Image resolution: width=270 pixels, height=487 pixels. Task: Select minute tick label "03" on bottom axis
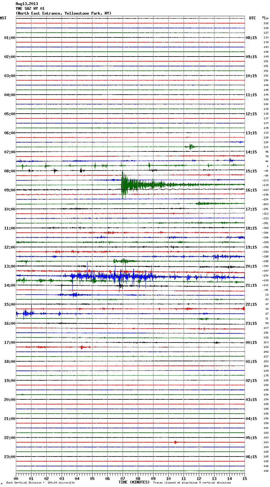pos(62,478)
